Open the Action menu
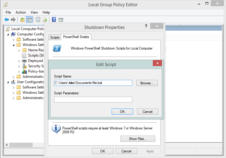Screen dimensions: 226x158 tap(21, 12)
